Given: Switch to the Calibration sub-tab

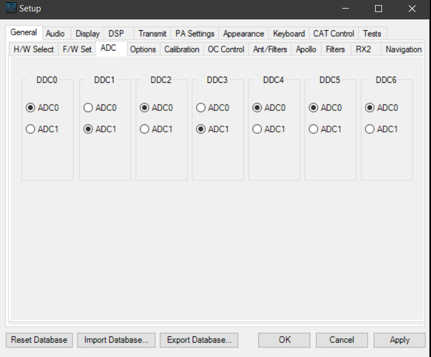Looking at the screenshot, I should pos(181,49).
